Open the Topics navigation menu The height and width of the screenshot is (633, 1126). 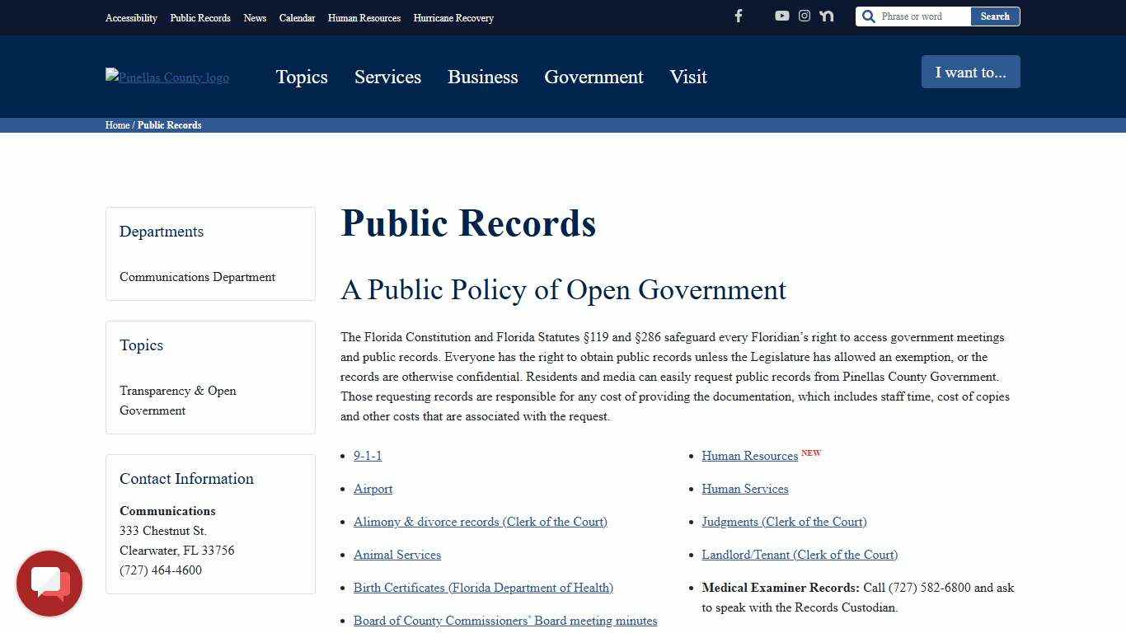pyautogui.click(x=302, y=77)
